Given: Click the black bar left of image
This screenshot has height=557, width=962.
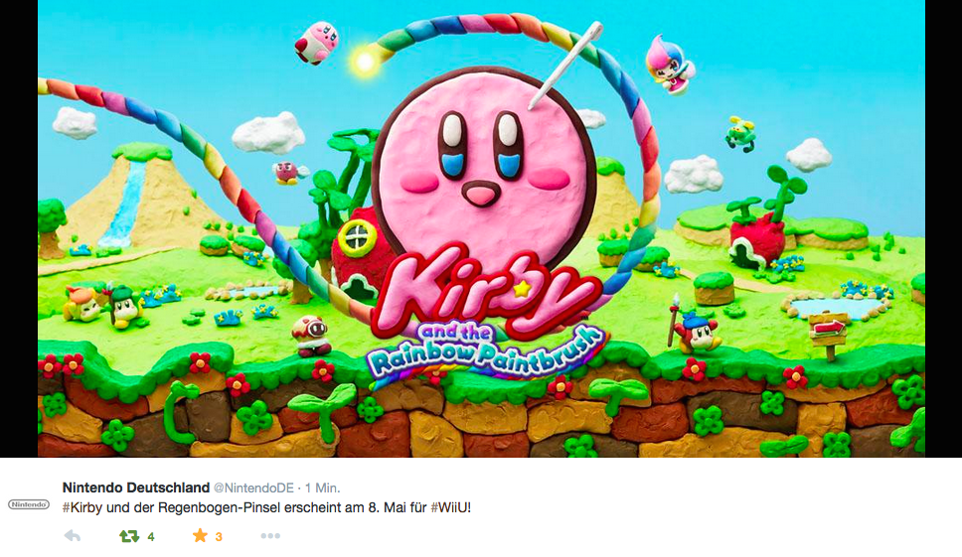Looking at the screenshot, I should [x=19, y=228].
